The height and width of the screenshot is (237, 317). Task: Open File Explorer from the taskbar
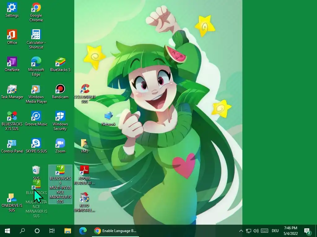[x=68, y=231]
